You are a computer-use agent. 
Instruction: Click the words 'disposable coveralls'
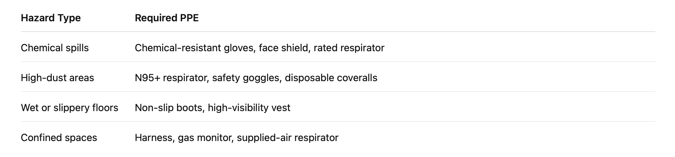331,78
